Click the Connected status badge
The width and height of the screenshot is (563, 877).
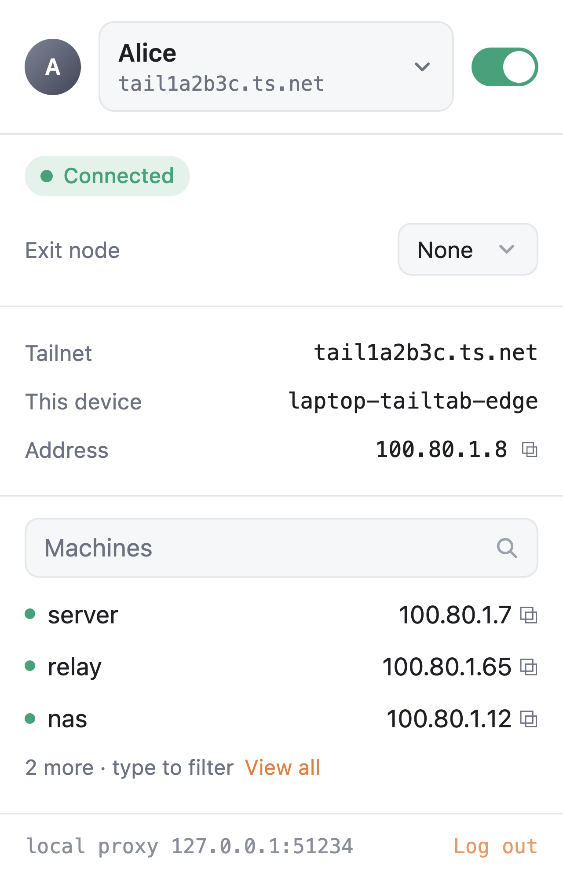[107, 176]
